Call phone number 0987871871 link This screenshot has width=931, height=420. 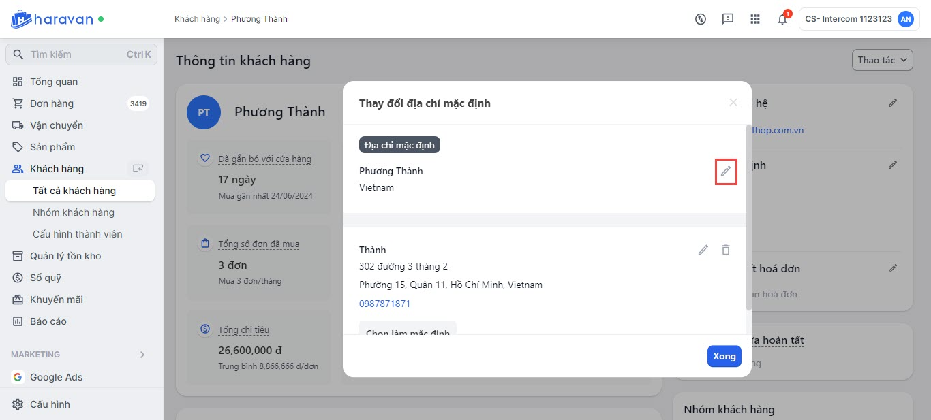(384, 304)
